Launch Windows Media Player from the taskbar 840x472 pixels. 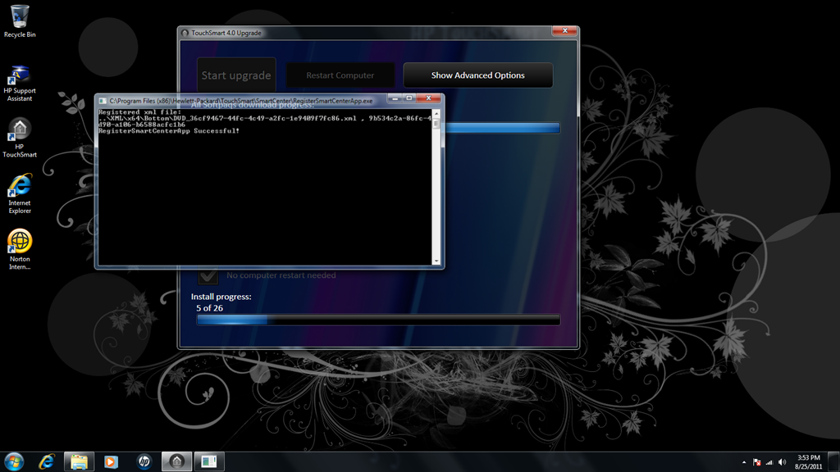(111, 461)
